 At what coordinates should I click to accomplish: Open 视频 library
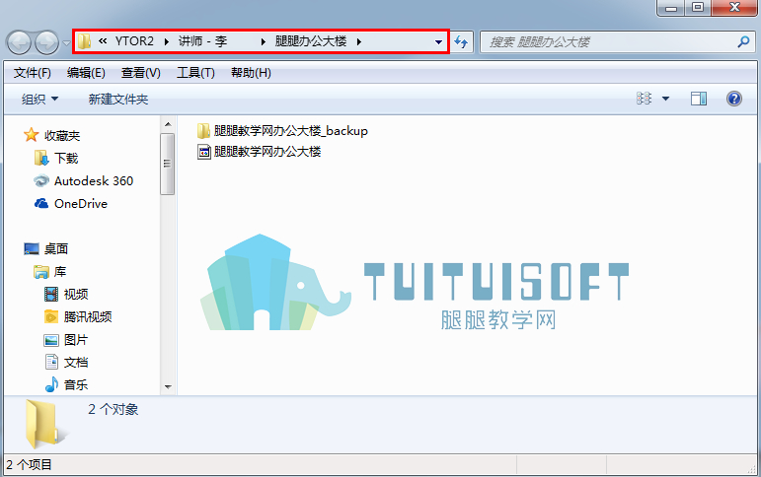(x=76, y=295)
